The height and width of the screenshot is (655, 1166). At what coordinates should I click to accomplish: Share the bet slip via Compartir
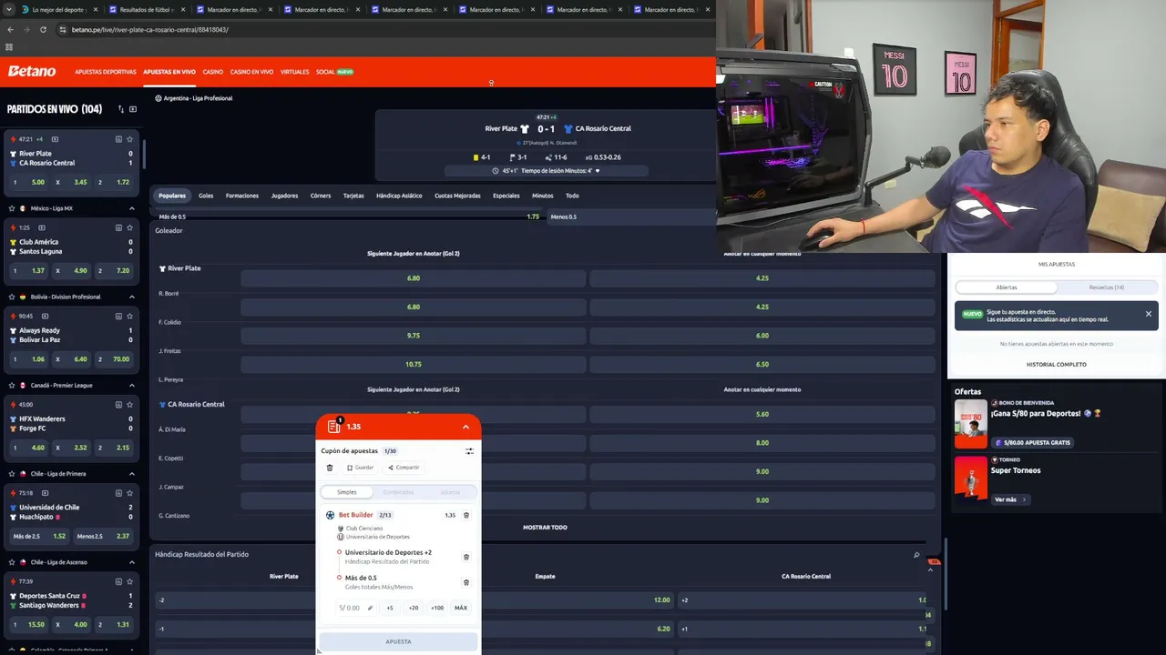[404, 468]
